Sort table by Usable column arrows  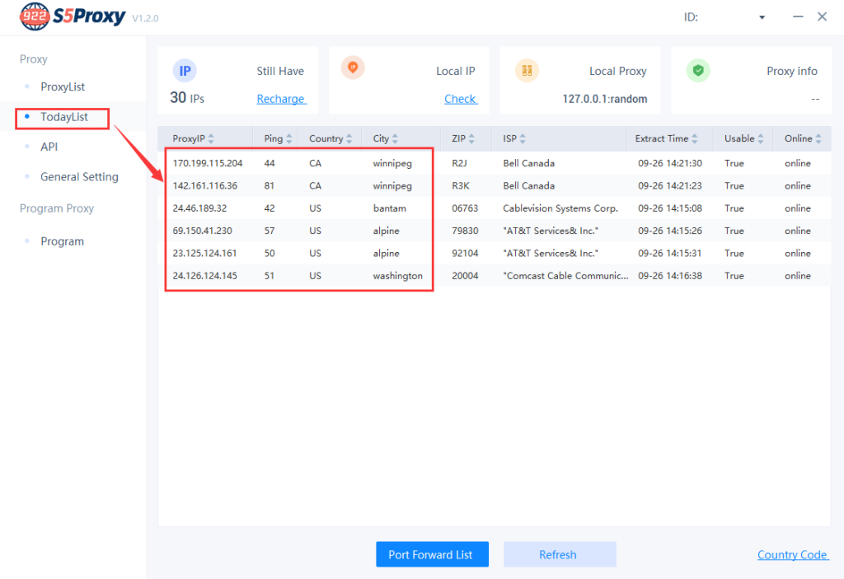(761, 138)
